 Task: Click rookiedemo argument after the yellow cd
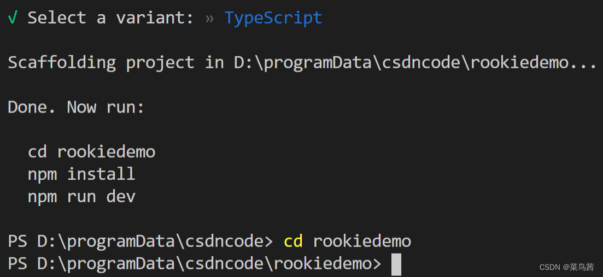click(362, 241)
